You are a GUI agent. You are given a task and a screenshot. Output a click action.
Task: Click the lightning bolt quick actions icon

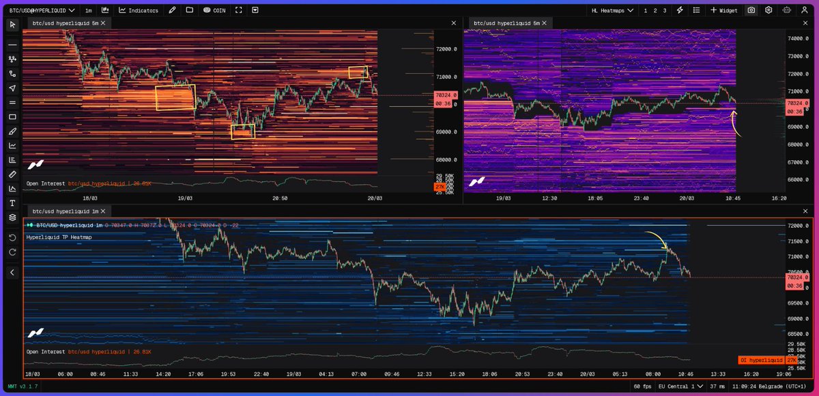pos(680,10)
